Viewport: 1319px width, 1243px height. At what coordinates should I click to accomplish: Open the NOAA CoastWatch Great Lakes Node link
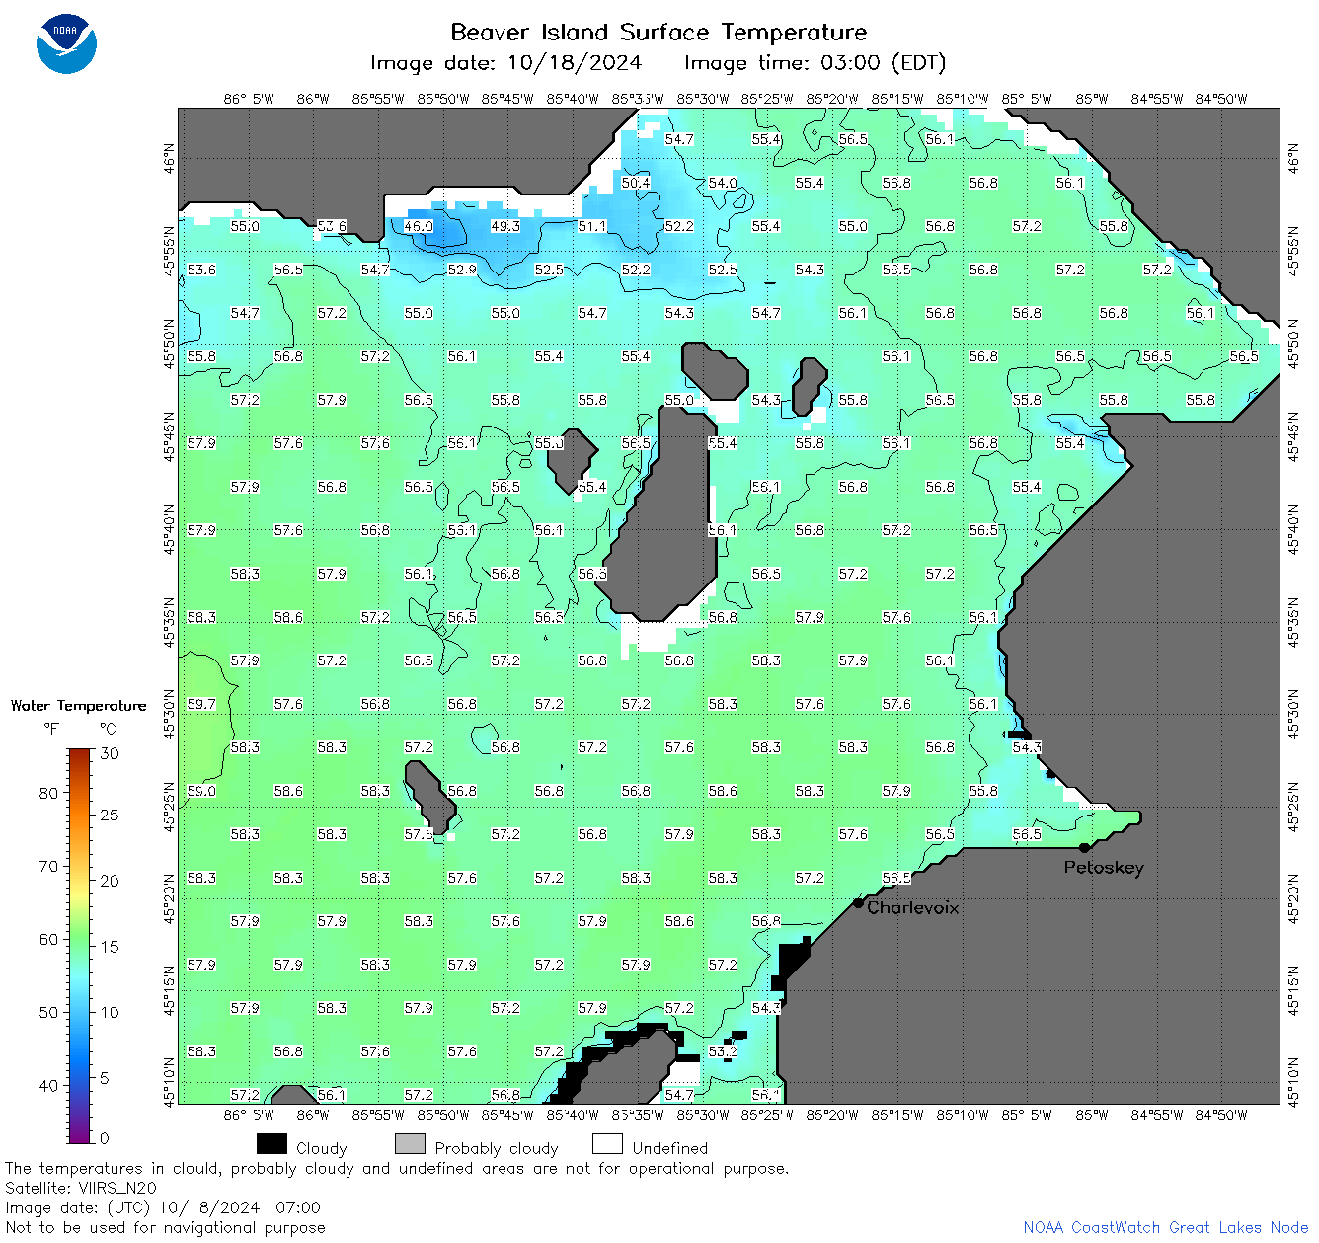click(x=1166, y=1227)
